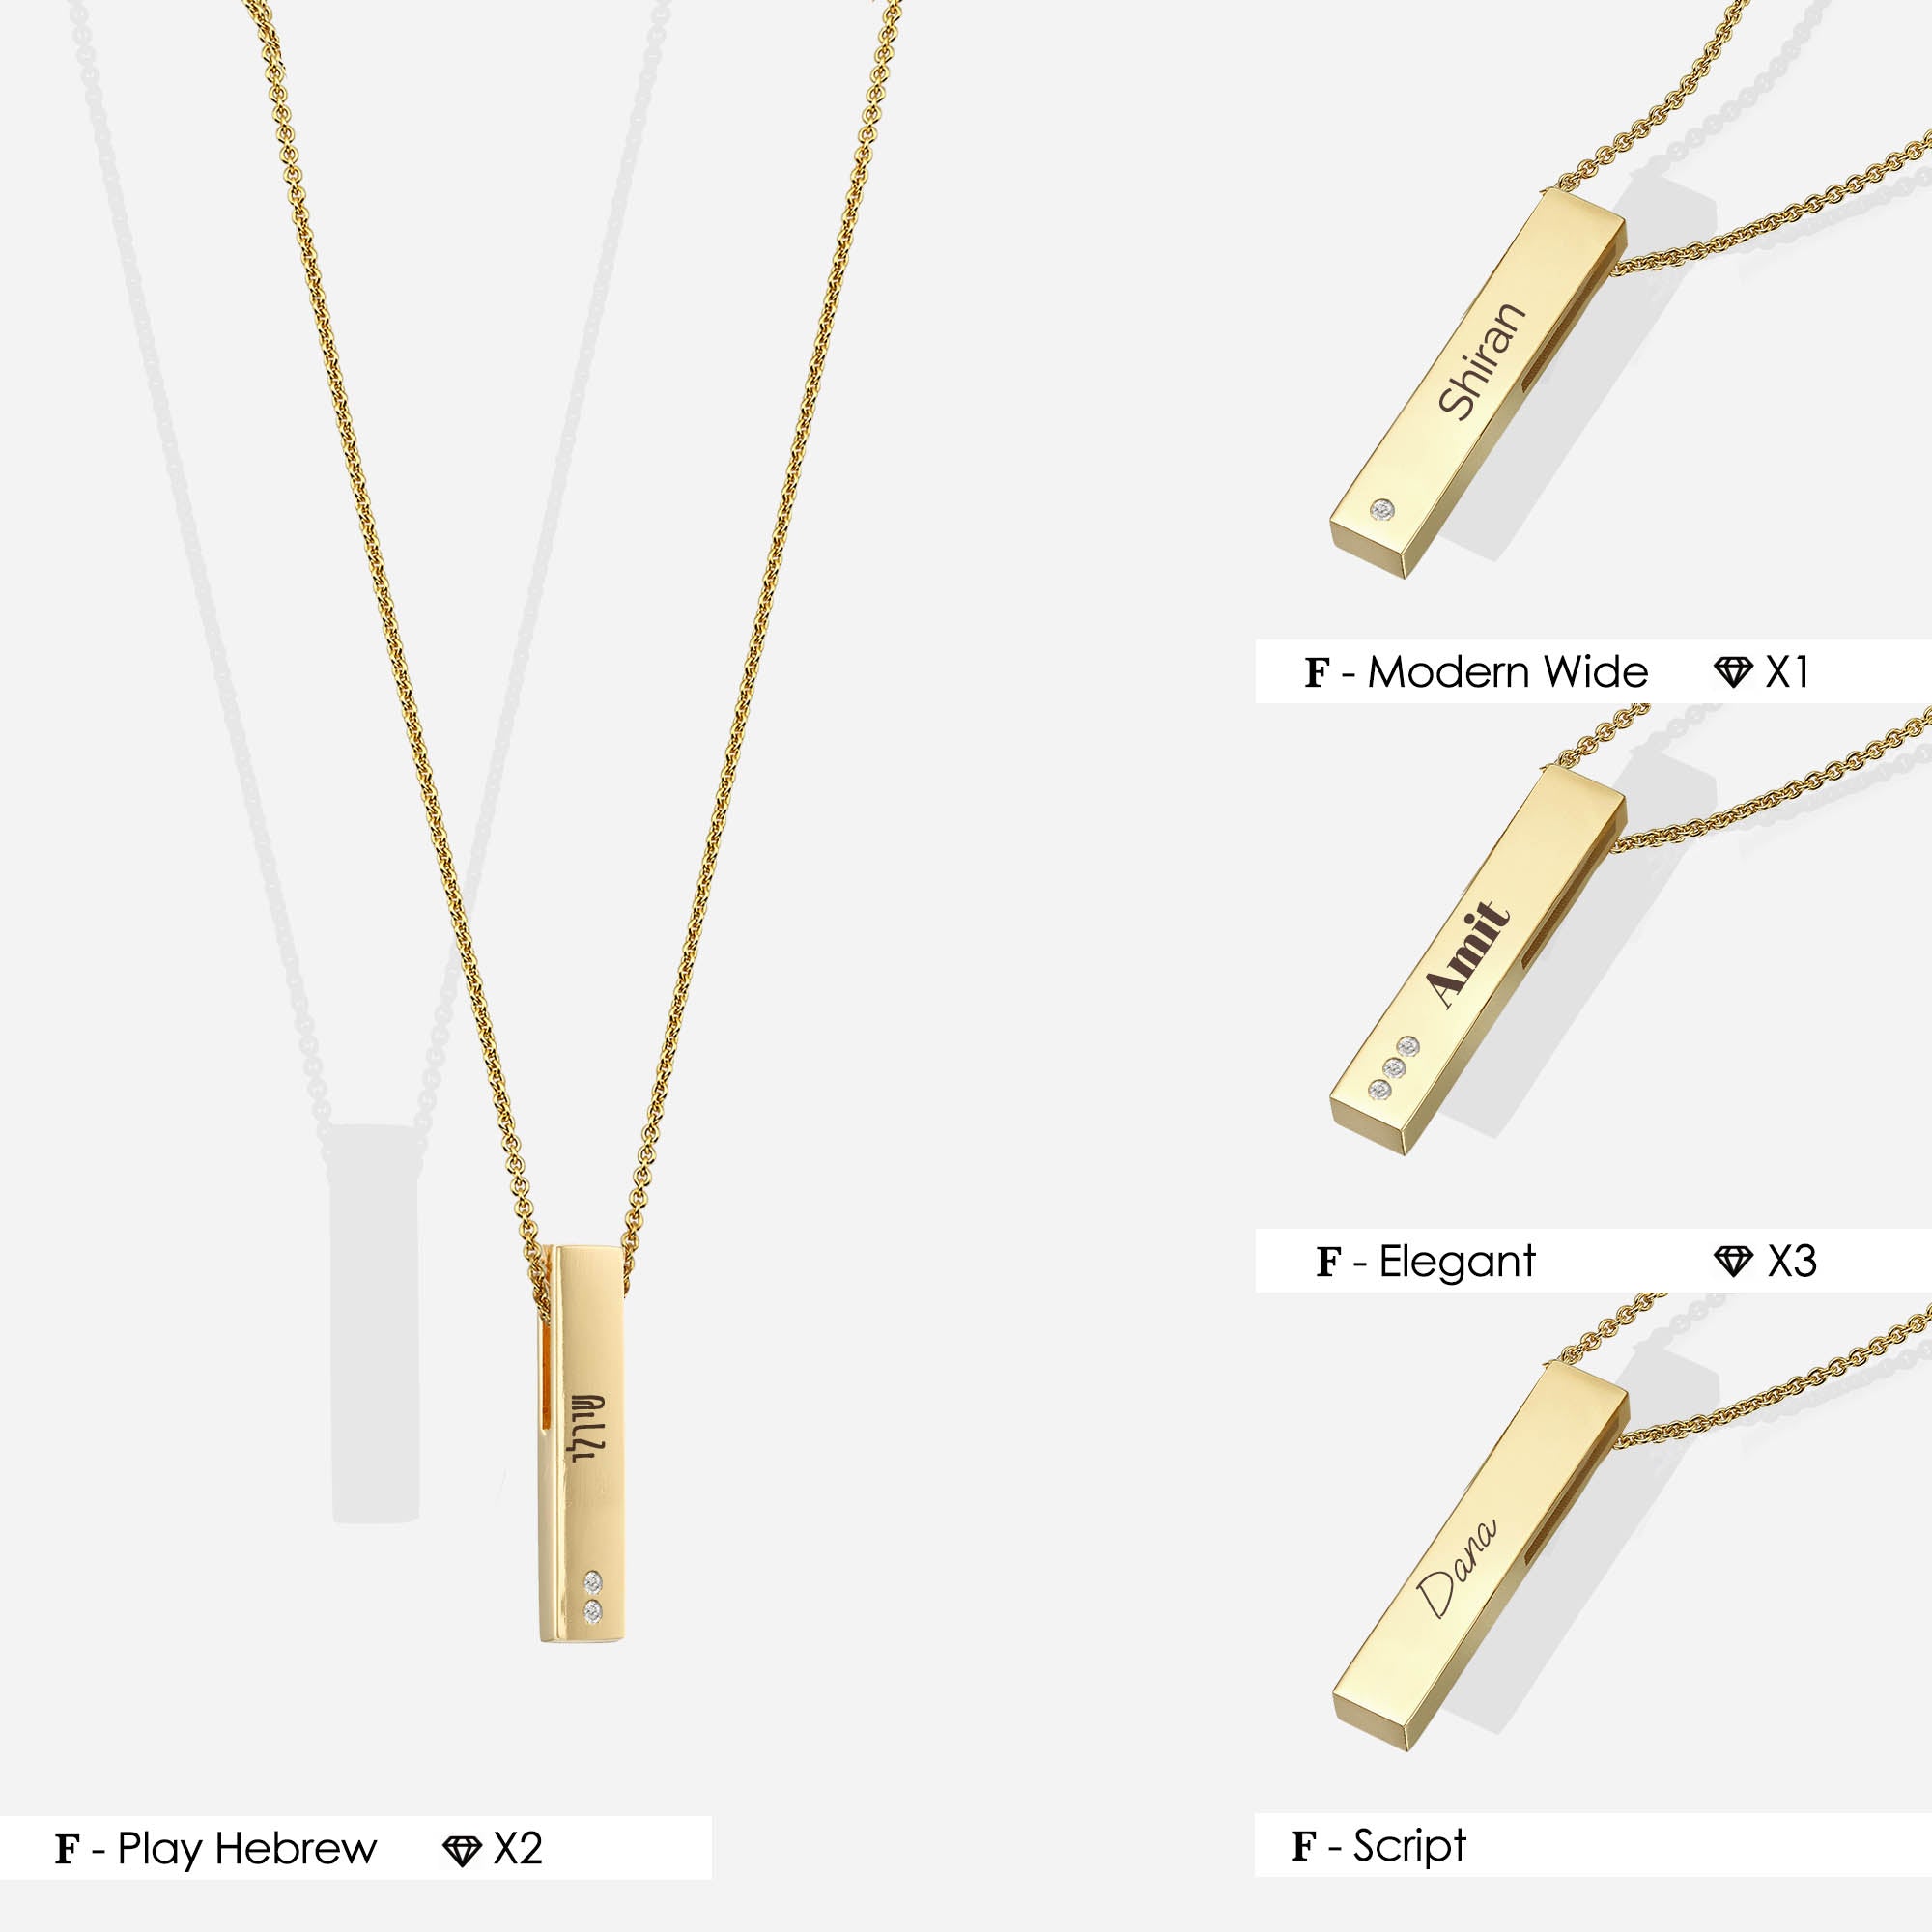The image size is (1932, 1932).
Task: Click the X2 diamond count text
Action: click(x=518, y=1850)
